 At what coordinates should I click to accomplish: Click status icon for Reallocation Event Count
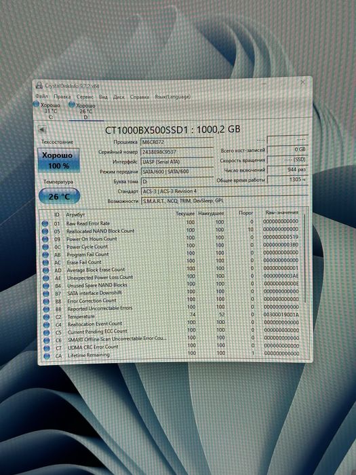pyautogui.click(x=46, y=325)
